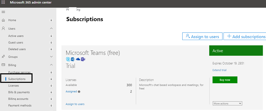Viewport: 266px width, 111px height.
Task: Open Licenses page
Action: [x=14, y=86]
